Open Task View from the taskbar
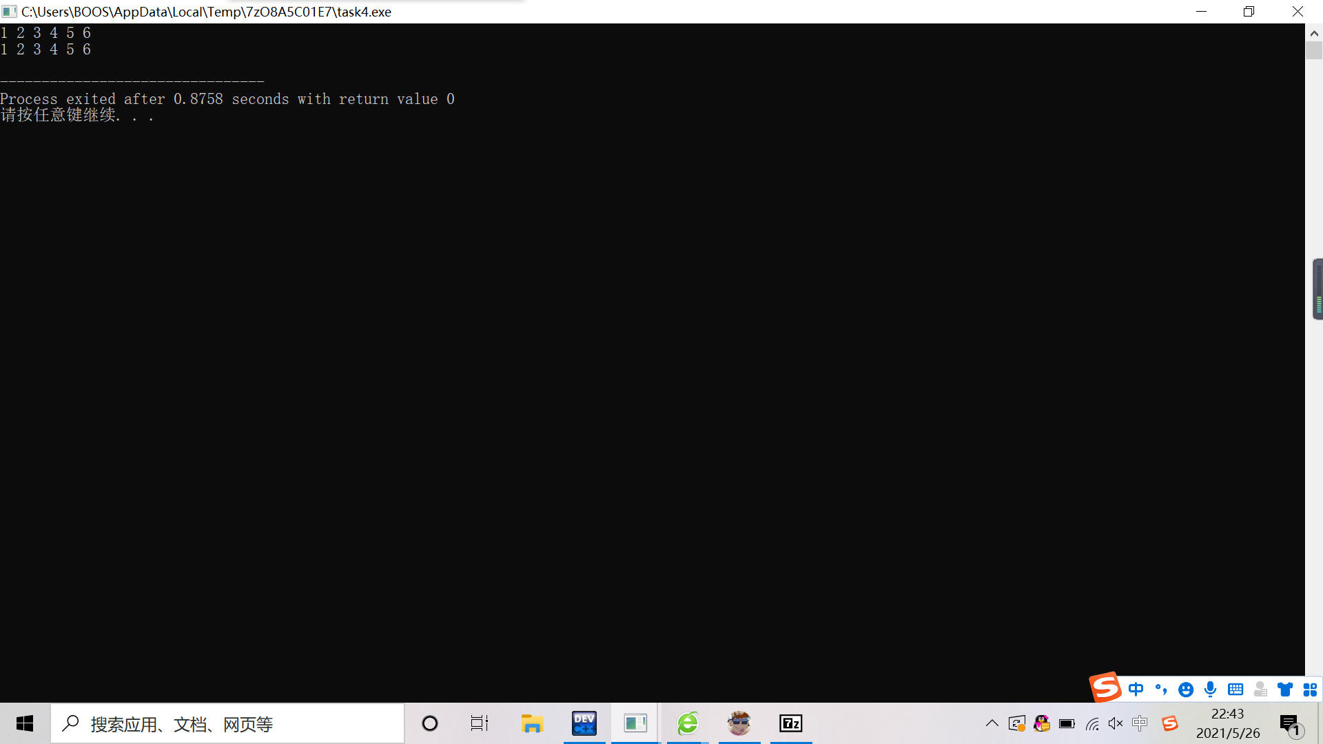The height and width of the screenshot is (744, 1323). [x=480, y=723]
